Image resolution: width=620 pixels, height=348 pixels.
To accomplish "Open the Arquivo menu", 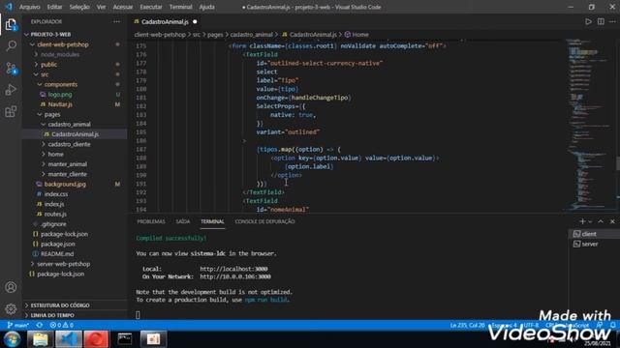I will click(x=30, y=7).
